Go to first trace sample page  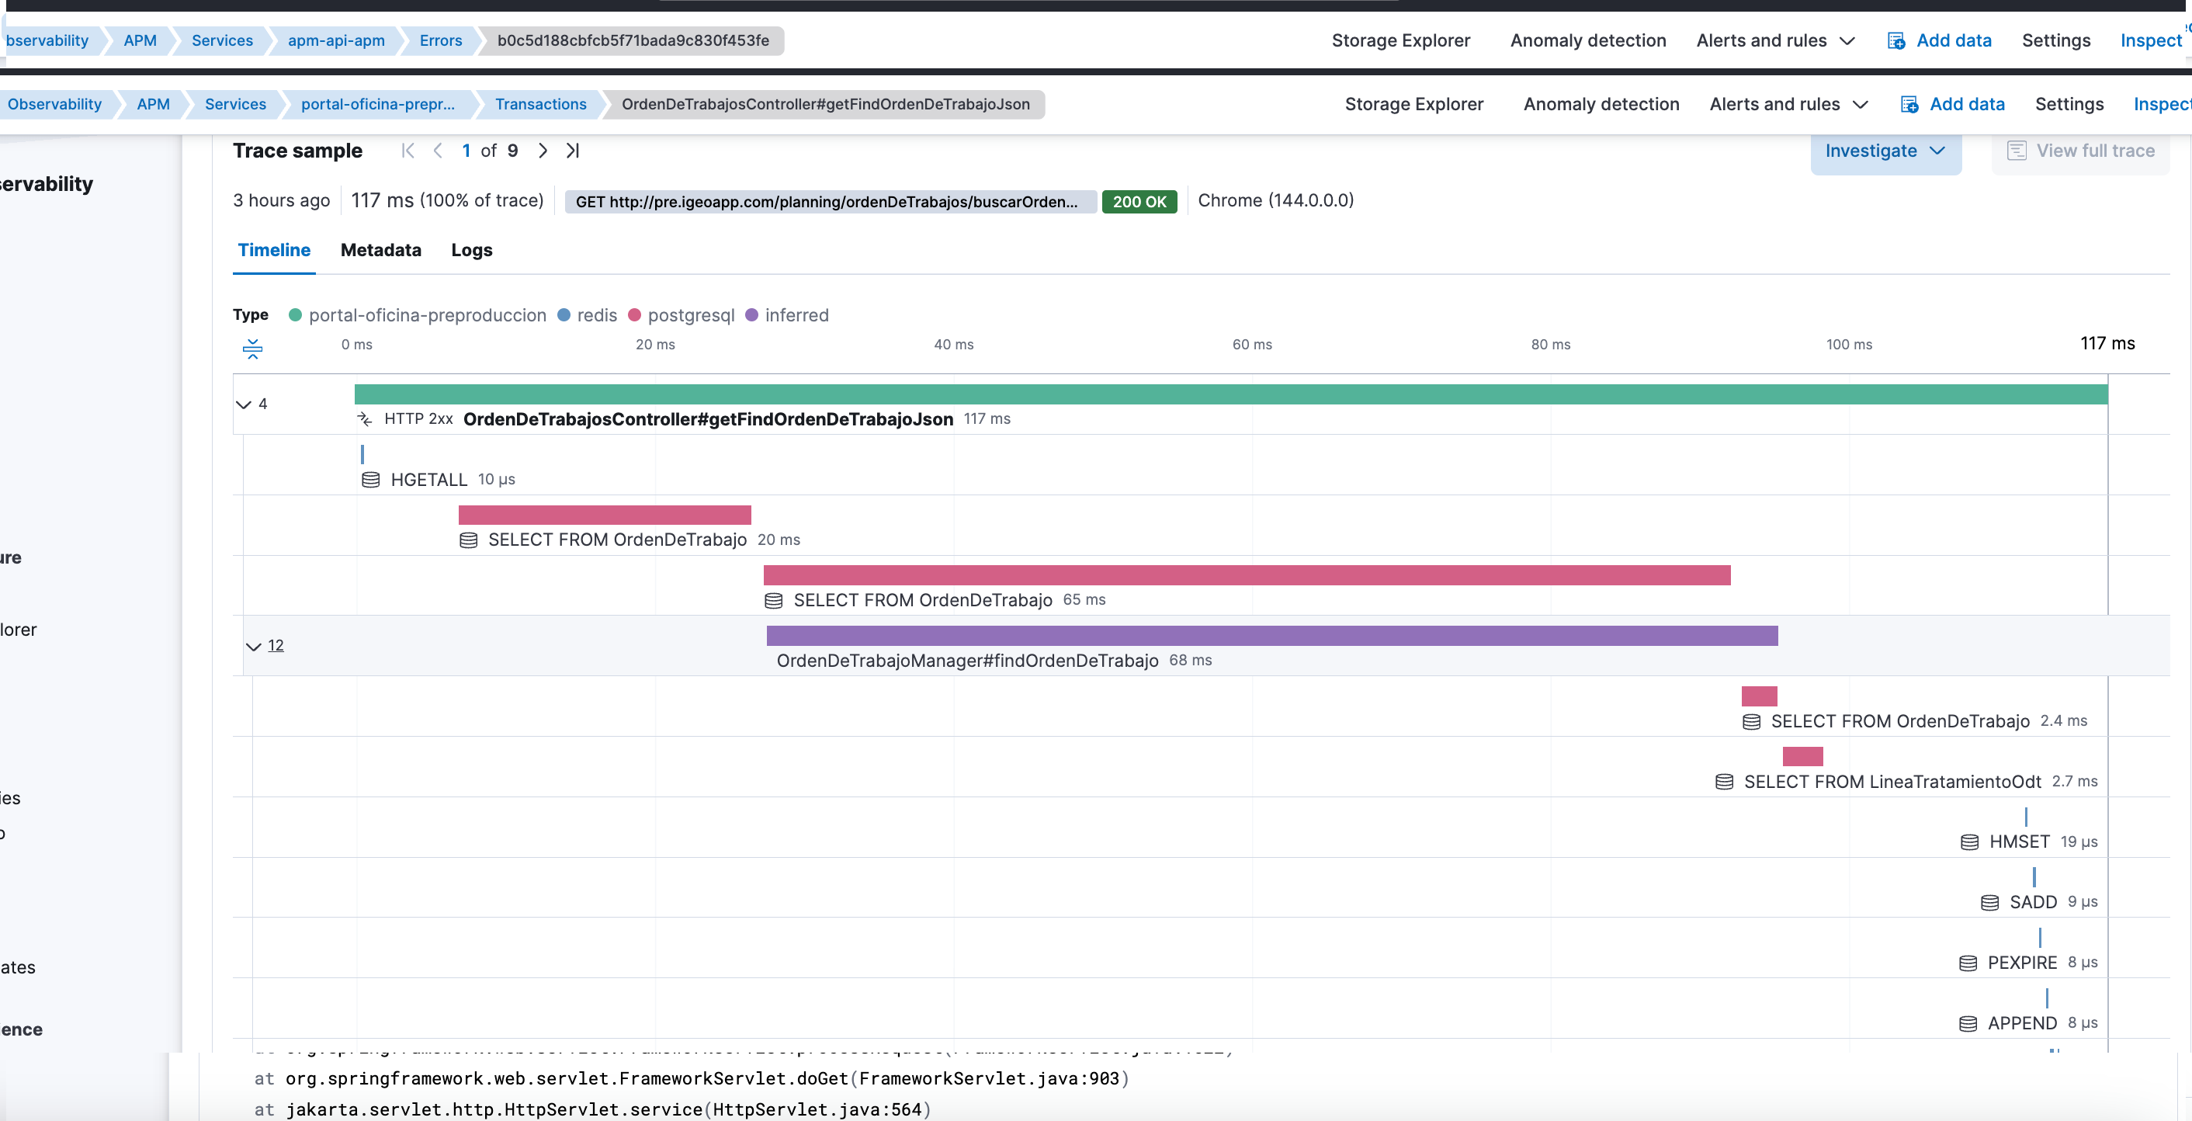408,151
